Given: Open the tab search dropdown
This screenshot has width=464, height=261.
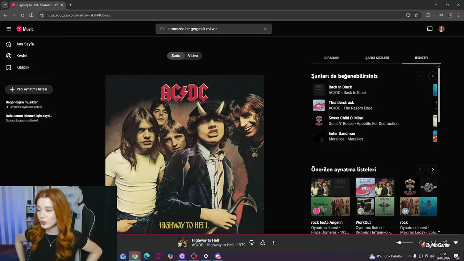Looking at the screenshot, I should [5, 5].
